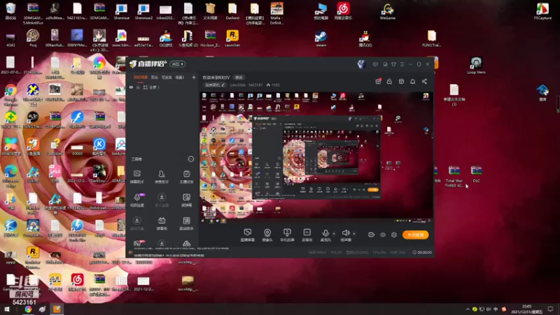The height and width of the screenshot is (315, 560).
Task: Open the danmaku show TV icon
Action: 162,223
